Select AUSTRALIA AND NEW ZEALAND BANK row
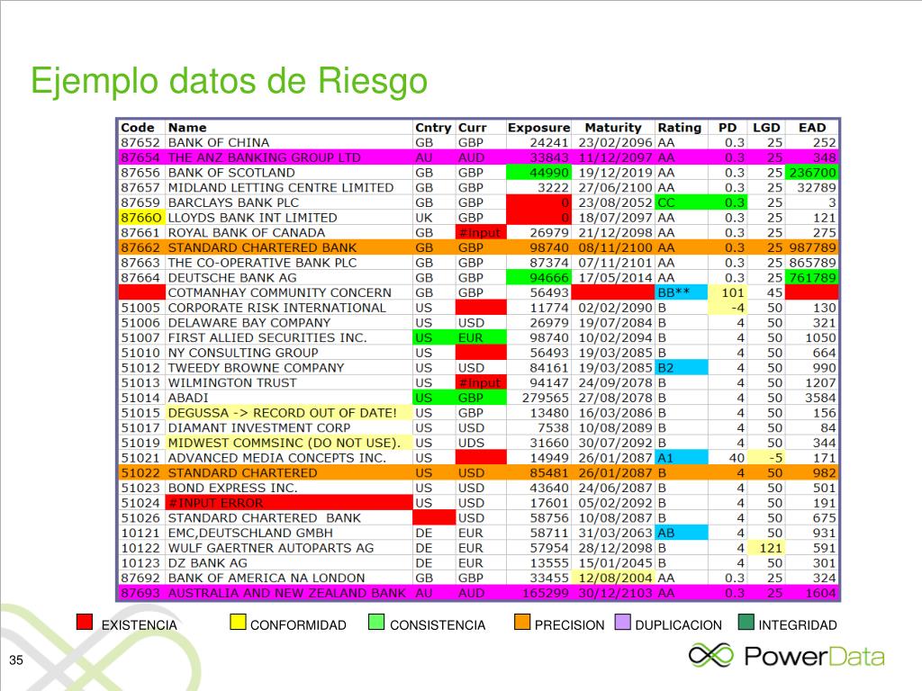This screenshot has width=922, height=691. click(x=478, y=593)
